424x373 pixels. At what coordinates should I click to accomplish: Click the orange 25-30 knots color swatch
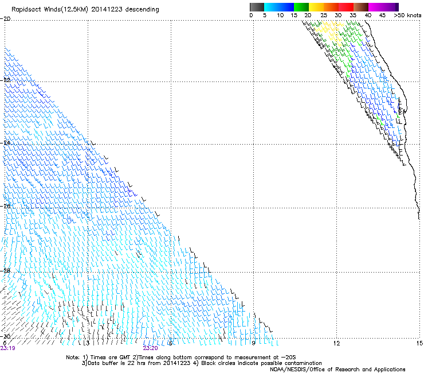(331, 7)
